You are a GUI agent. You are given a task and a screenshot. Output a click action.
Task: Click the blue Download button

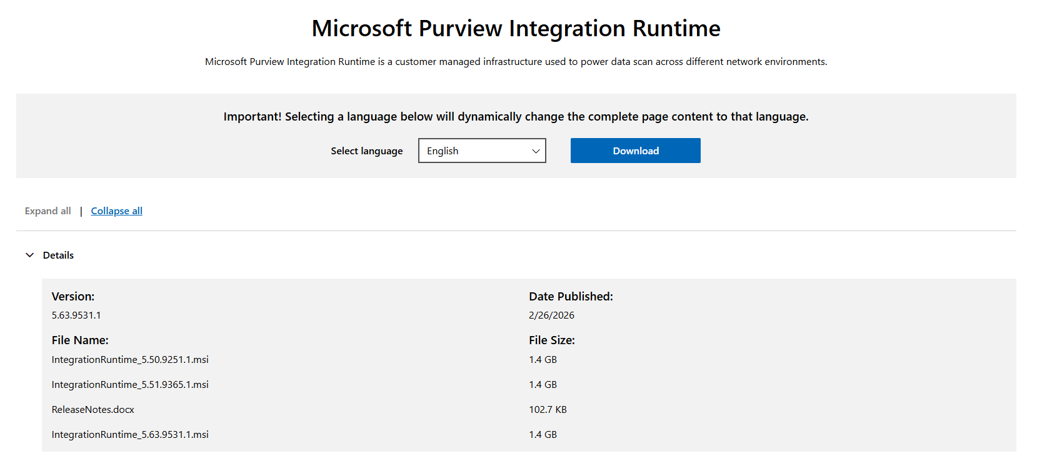pos(635,151)
